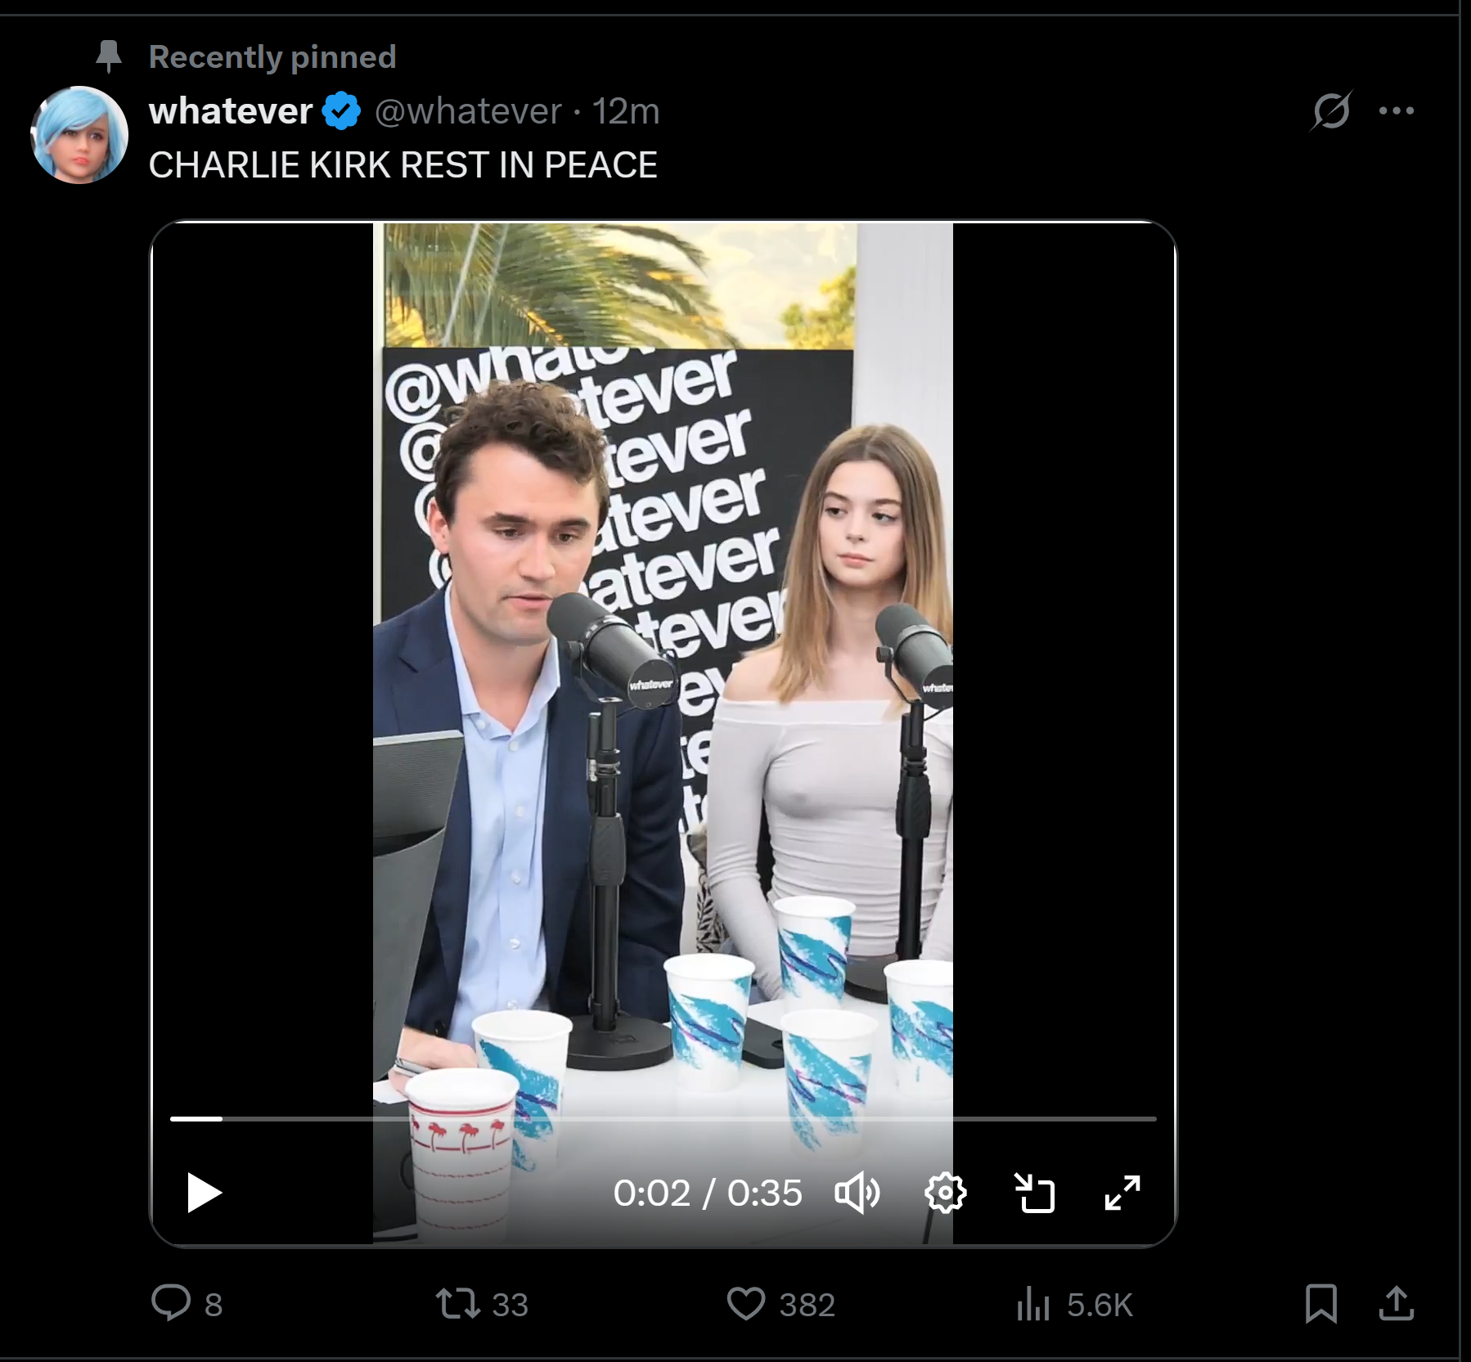This screenshot has width=1471, height=1362.
Task: Open the more options menu
Action: pyautogui.click(x=1396, y=110)
